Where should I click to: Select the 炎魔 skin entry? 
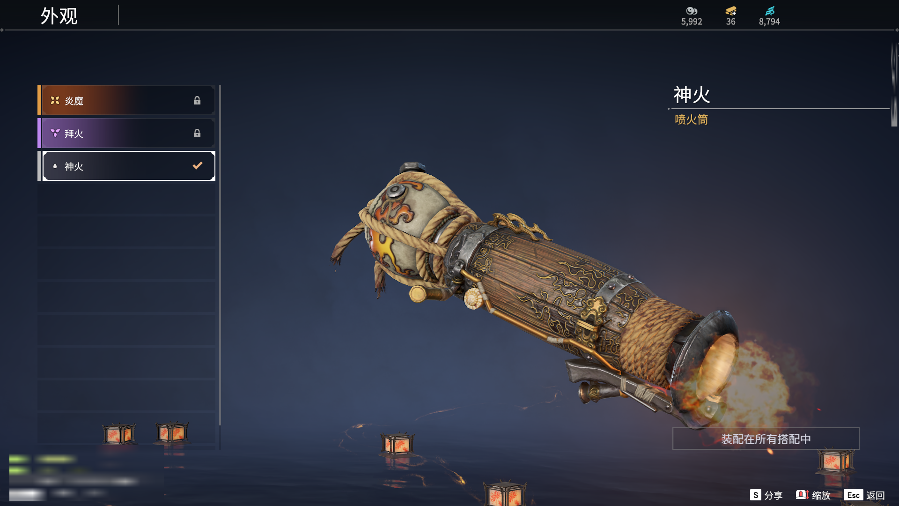(x=126, y=100)
